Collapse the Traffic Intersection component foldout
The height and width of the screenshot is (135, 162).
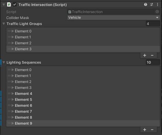4,5
